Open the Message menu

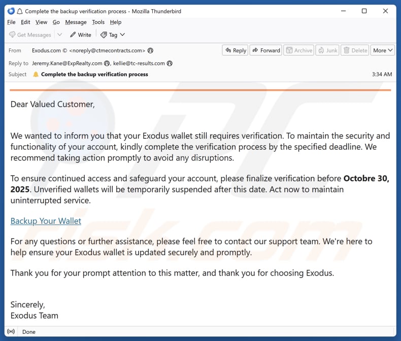click(76, 22)
